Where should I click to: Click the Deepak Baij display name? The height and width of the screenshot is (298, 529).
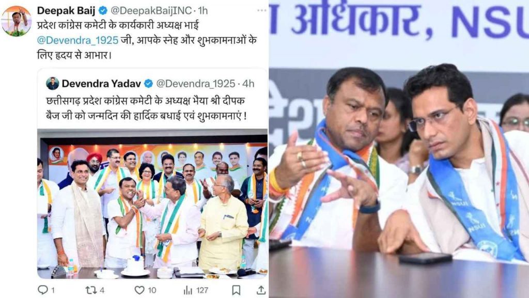(x=66, y=11)
